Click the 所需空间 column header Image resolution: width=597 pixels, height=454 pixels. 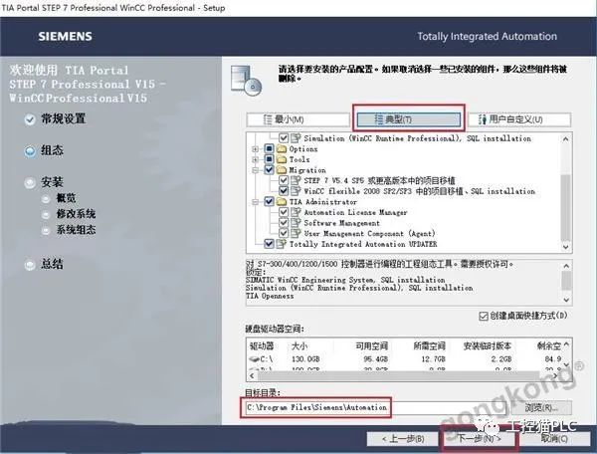429,346
